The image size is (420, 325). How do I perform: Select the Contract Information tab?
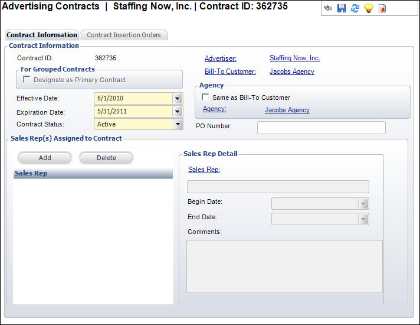tap(41, 35)
